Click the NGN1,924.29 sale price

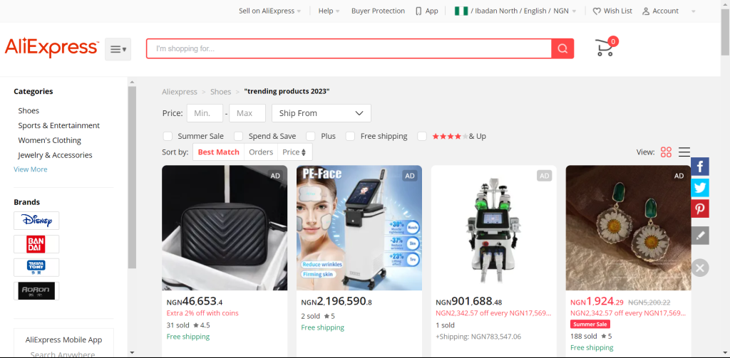[597, 301]
